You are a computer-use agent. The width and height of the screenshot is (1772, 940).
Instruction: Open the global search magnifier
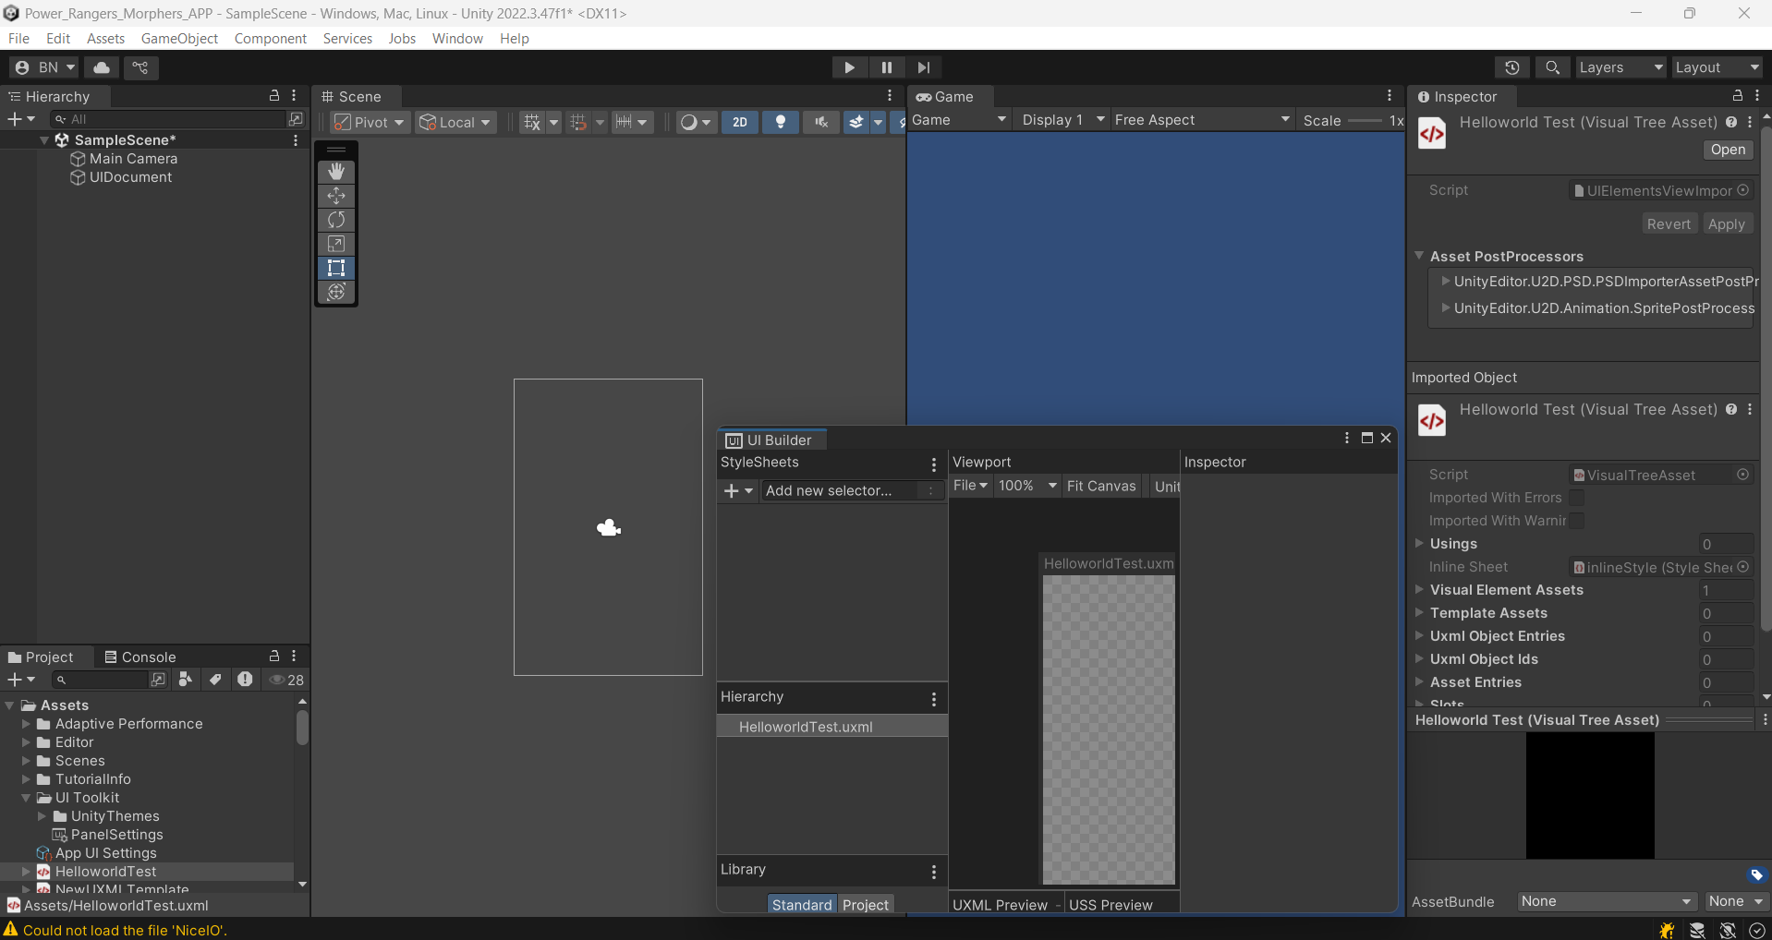(x=1553, y=67)
